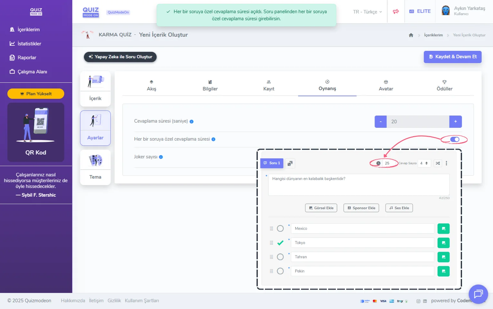This screenshot has width=493, height=309.
Task: Click the QR Kod illustration card
Action: pos(36,132)
